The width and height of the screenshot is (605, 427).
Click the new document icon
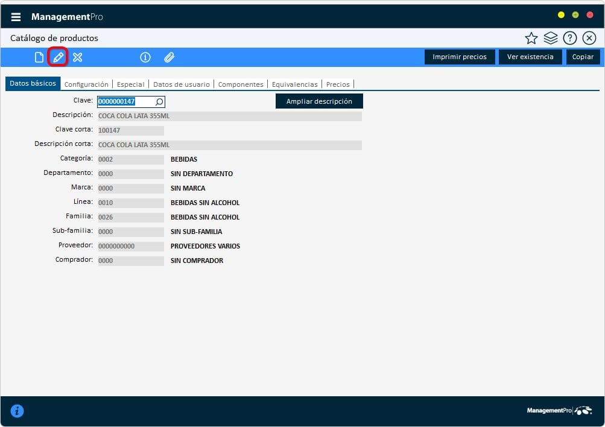click(x=39, y=57)
